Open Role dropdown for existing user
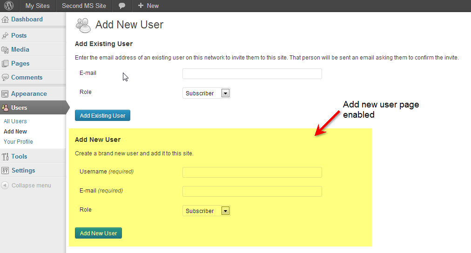Image resolution: width=471 pixels, height=253 pixels. tap(206, 93)
